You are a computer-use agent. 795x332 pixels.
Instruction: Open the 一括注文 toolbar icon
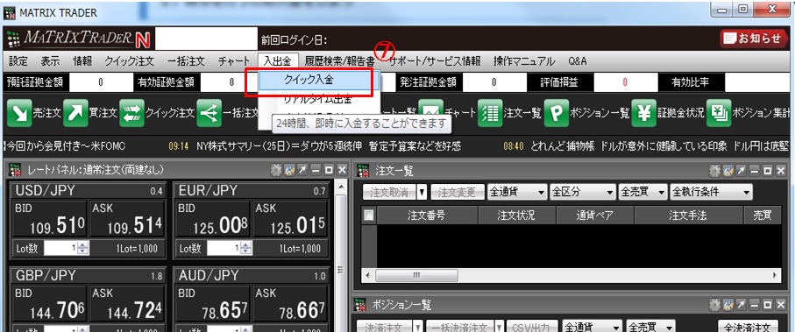(209, 114)
